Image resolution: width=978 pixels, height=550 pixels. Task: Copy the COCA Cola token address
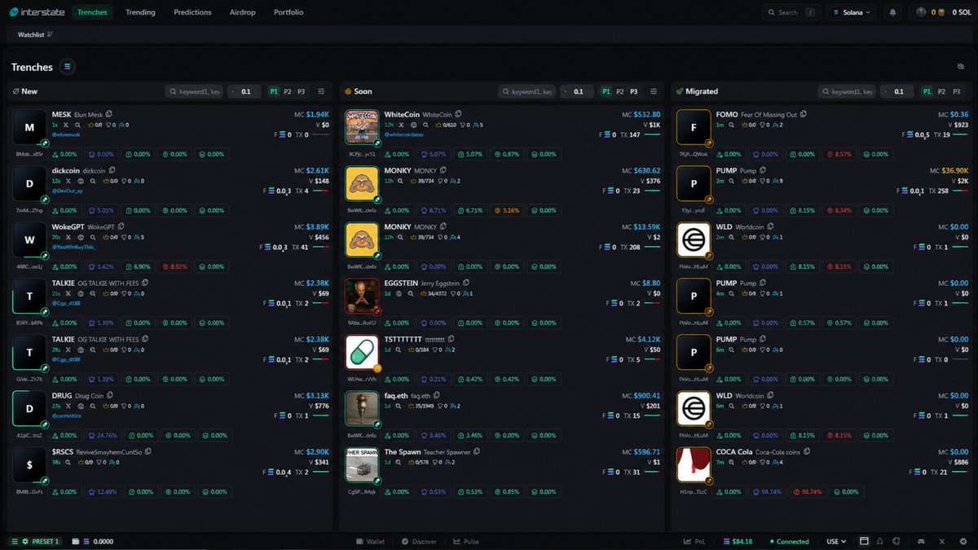[x=808, y=451]
